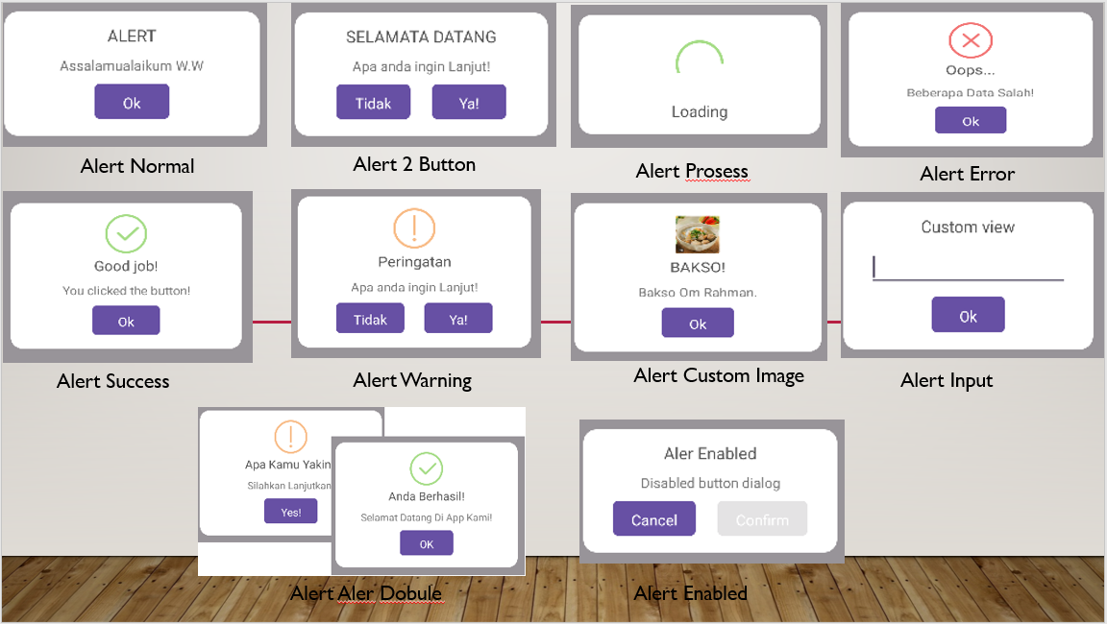The image size is (1107, 624).
Task: Click the orange warning icon above Apa Kamu Yakin
Action: [x=290, y=436]
